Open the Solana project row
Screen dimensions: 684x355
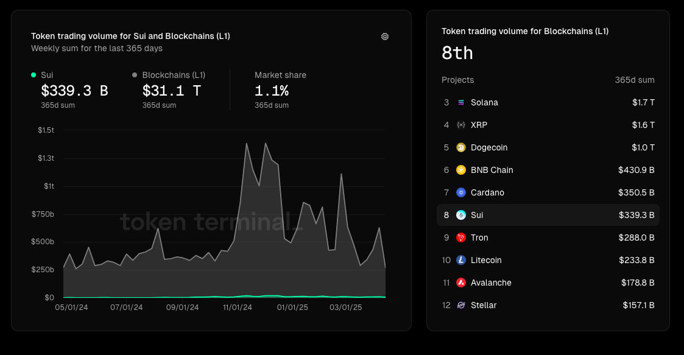tap(548, 102)
